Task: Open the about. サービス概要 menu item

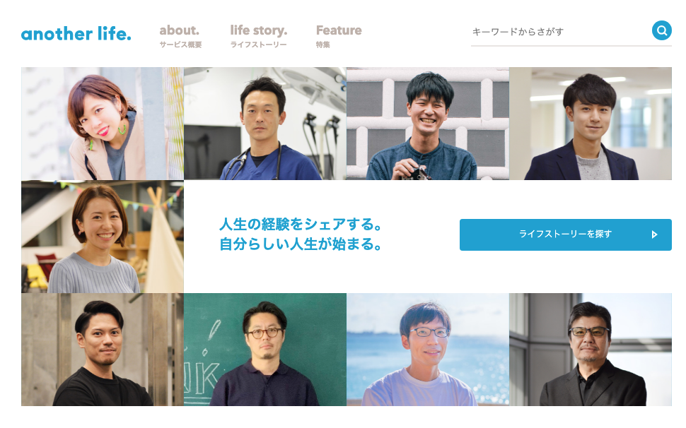Action: coord(180,36)
